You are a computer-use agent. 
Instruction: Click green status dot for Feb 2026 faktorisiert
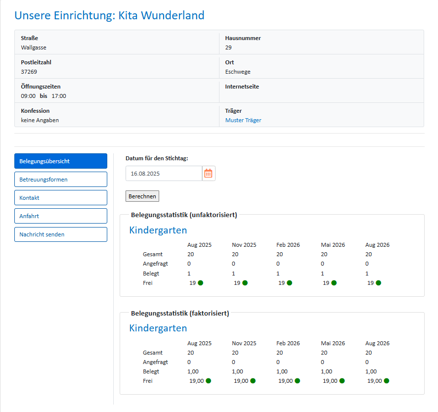pos(298,381)
